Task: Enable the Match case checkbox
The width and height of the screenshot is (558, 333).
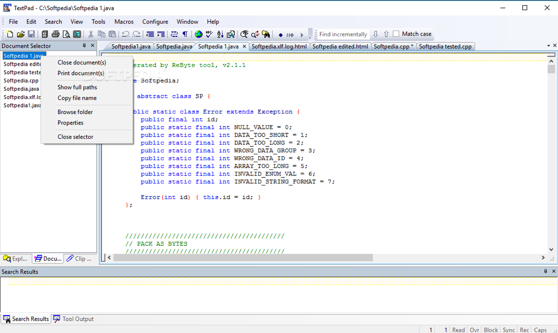Action: point(396,34)
